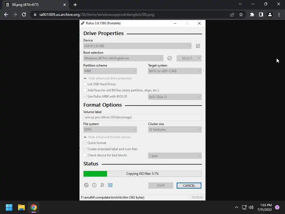Click the address bar URL
The height and width of the screenshot is (214, 285).
(x=97, y=14)
